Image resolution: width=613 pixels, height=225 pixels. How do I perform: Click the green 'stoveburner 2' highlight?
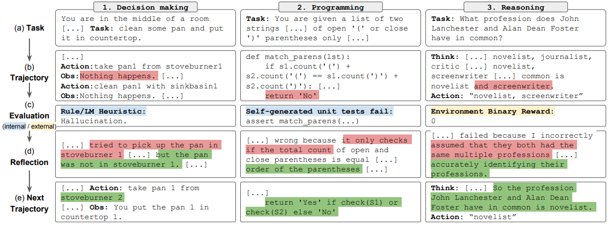[x=93, y=197]
